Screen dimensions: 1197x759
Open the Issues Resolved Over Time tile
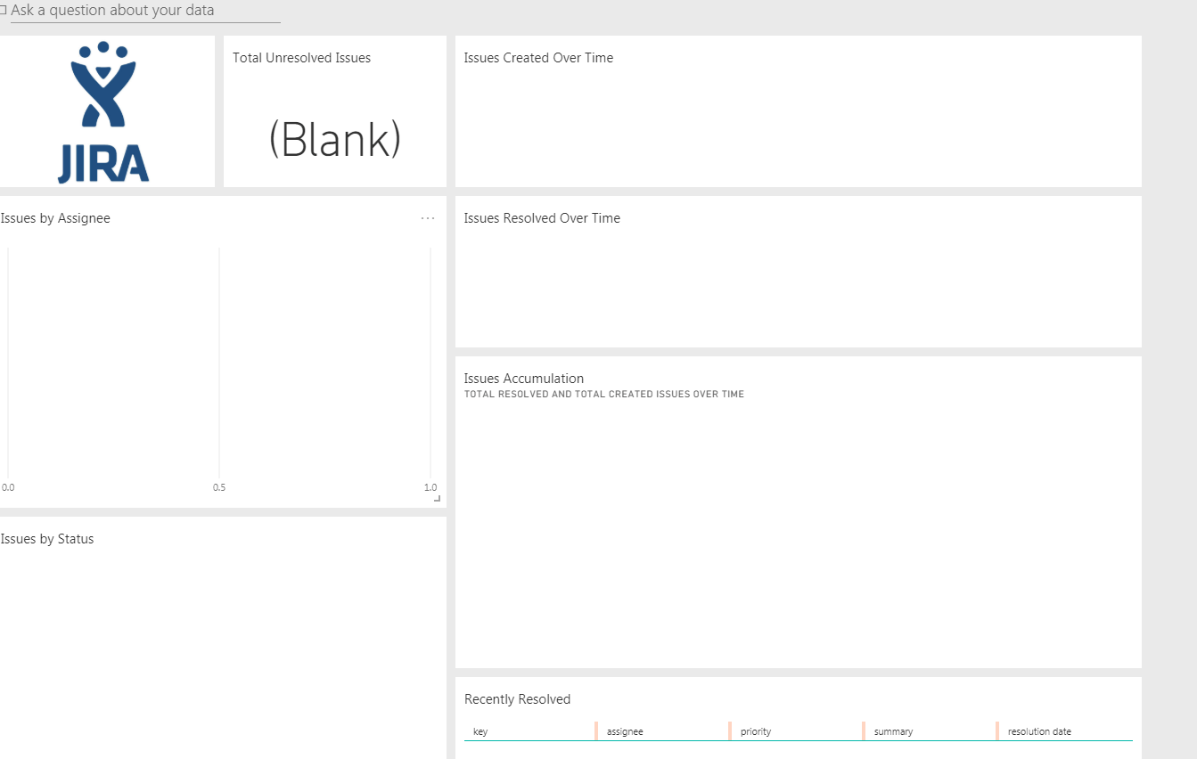coord(799,272)
